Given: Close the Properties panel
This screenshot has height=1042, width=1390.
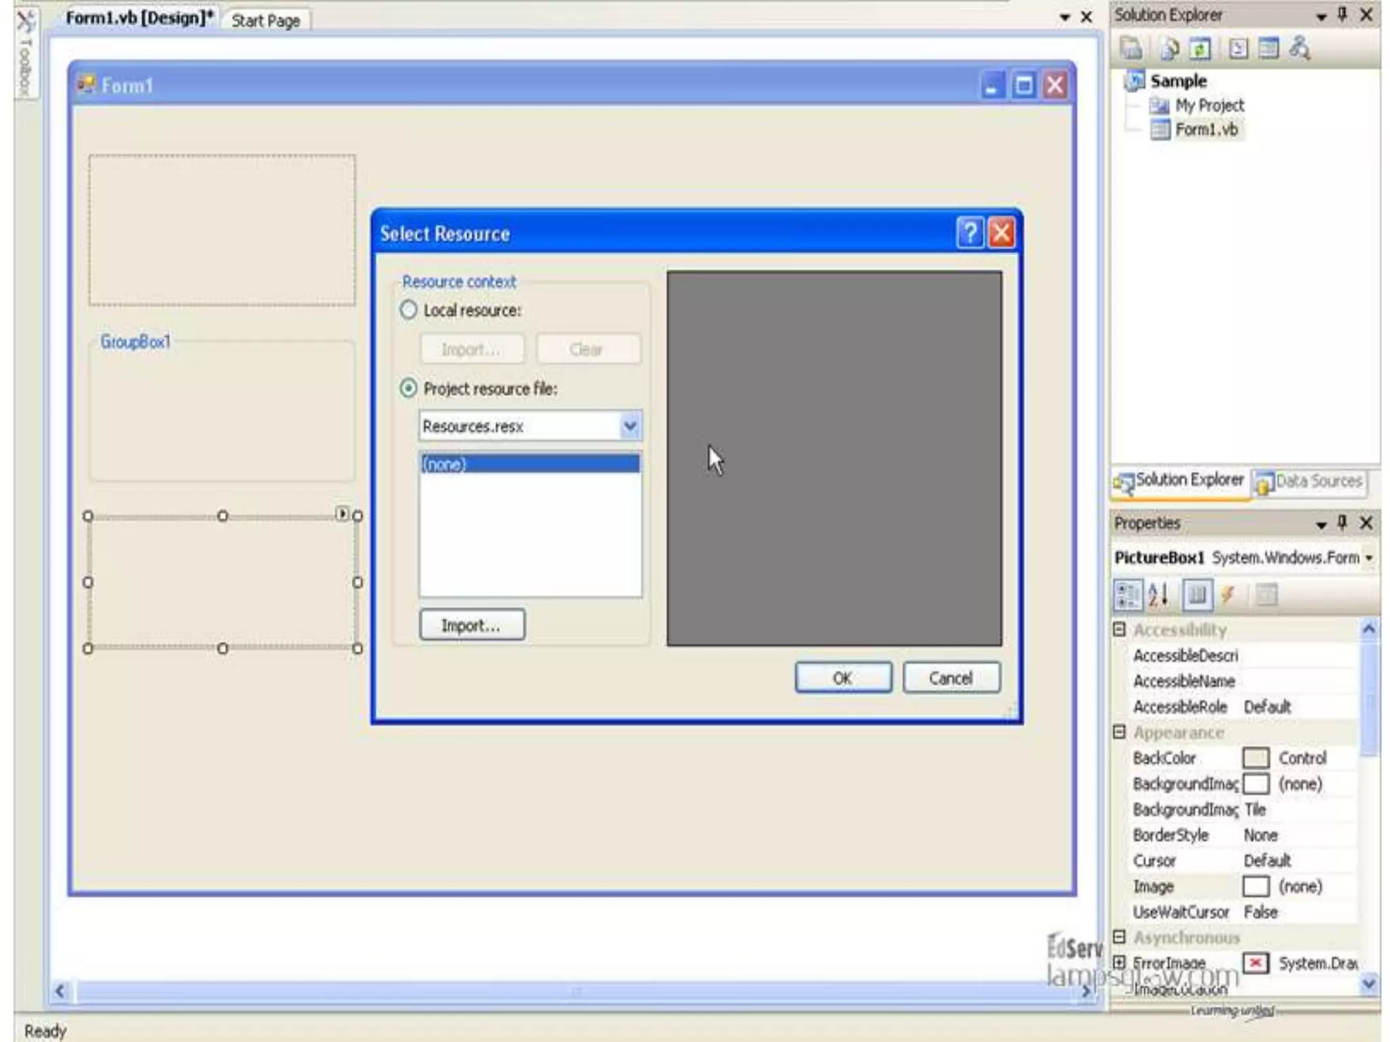Looking at the screenshot, I should tap(1366, 522).
